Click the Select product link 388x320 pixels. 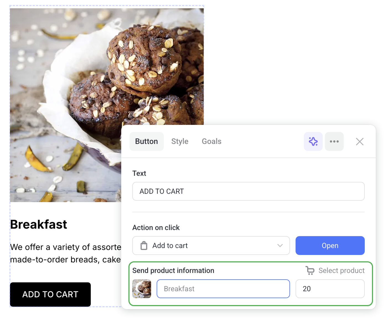pyautogui.click(x=341, y=270)
